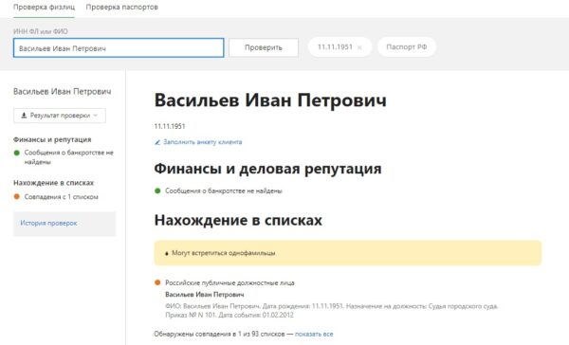The height and width of the screenshot is (345, 569).
Task: Click the bold Васильев Иван Петрович match name
Action: point(205,294)
